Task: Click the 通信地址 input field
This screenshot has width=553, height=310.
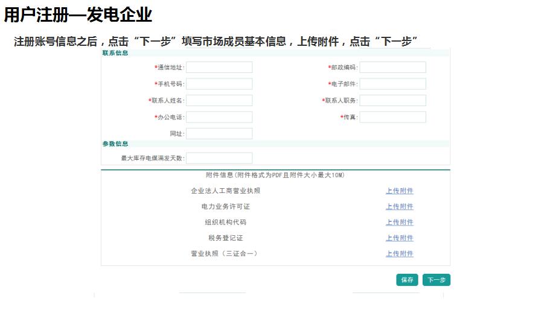Action: tap(219, 68)
